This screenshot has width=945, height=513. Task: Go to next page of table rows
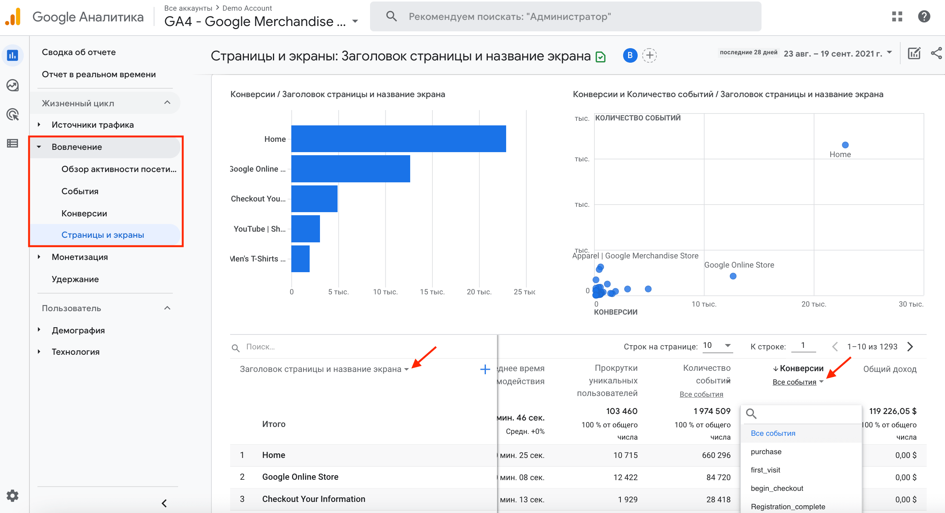(910, 347)
